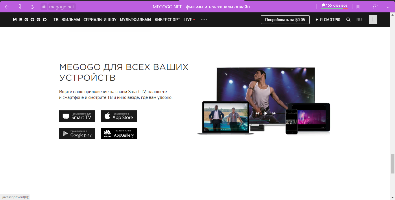The width and height of the screenshot is (395, 200).
Task: Click MEGOGO ДЛЯ ВСЕХ ВАШИХ УСТРОЙСТВ heading
Action: [124, 72]
